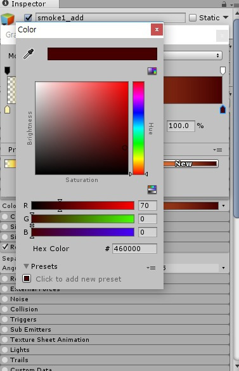Open the Angular velocity dropdown arrow
This screenshot has width=239, height=371.
coord(223,268)
